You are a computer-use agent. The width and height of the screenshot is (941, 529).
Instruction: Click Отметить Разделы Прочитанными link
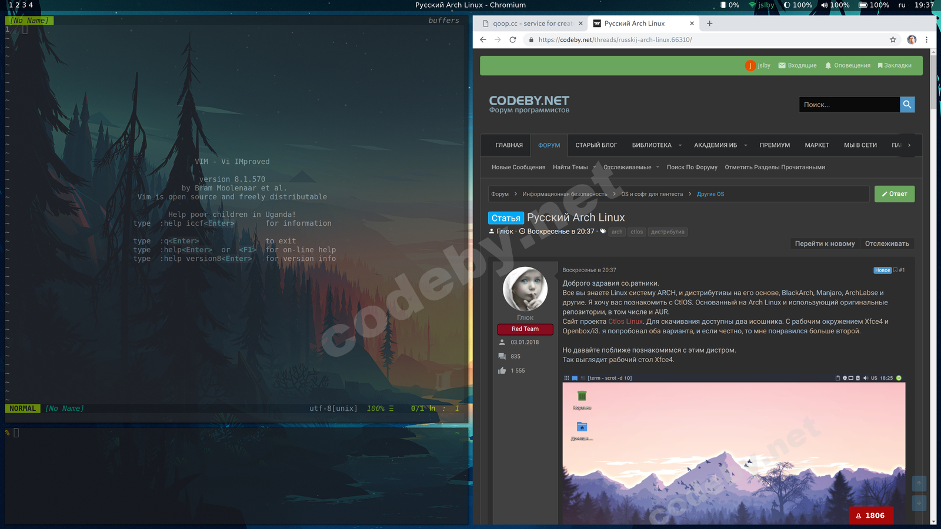point(775,167)
